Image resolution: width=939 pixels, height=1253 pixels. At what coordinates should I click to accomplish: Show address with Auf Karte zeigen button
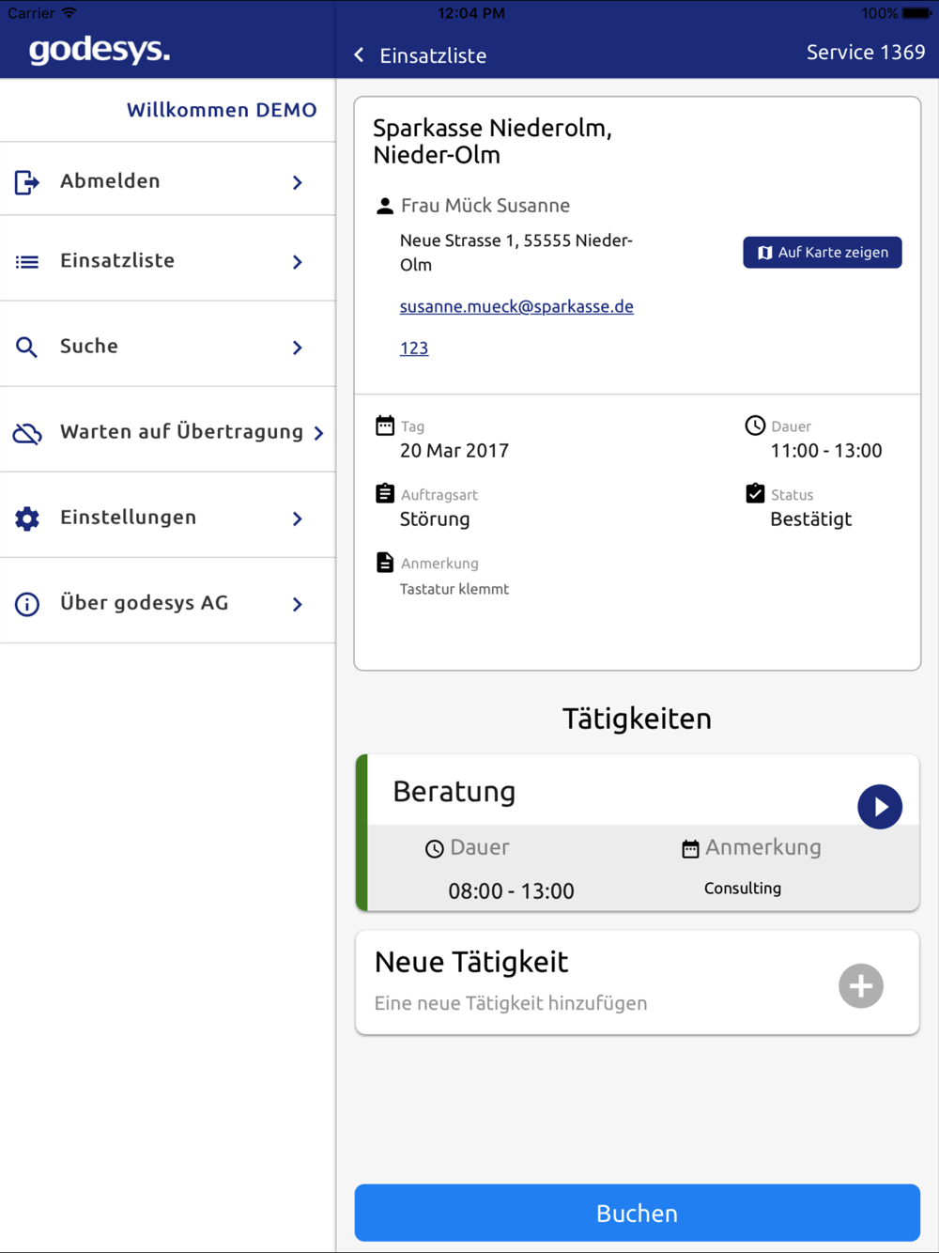(x=823, y=253)
